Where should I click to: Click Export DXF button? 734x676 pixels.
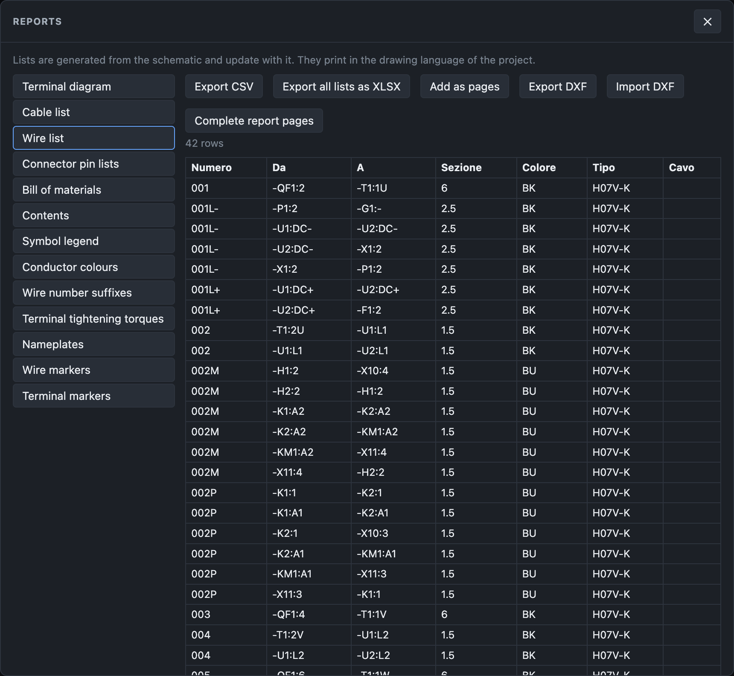[558, 87]
